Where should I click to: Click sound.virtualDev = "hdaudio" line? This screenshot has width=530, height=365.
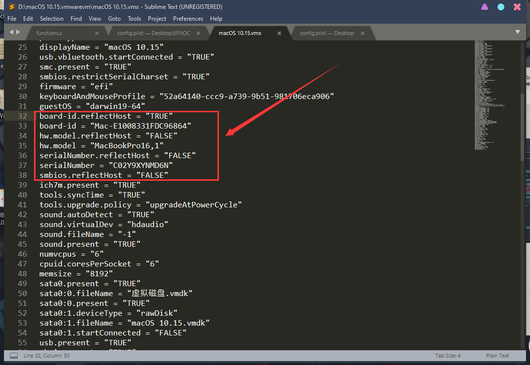pos(104,225)
